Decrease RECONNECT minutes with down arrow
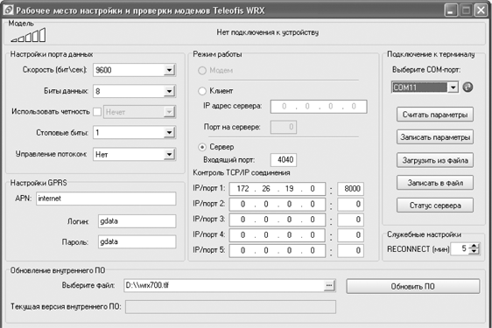The height and width of the screenshot is (328, 492). coord(474,252)
